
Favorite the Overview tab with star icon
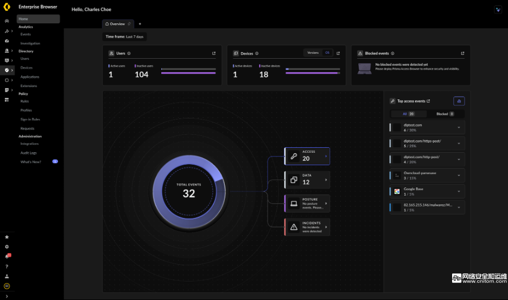129,24
